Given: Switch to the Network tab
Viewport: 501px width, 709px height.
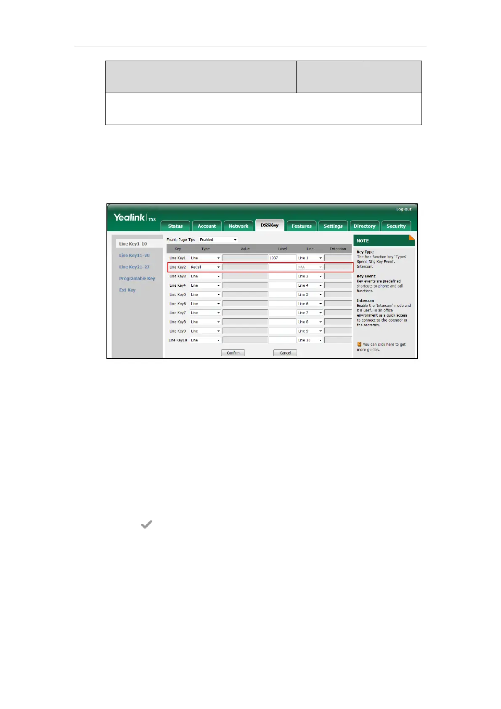Looking at the screenshot, I should pos(239,226).
